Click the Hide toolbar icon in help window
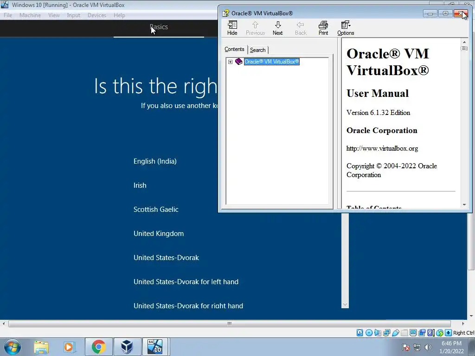Image resolution: width=475 pixels, height=356 pixels. 232,28
